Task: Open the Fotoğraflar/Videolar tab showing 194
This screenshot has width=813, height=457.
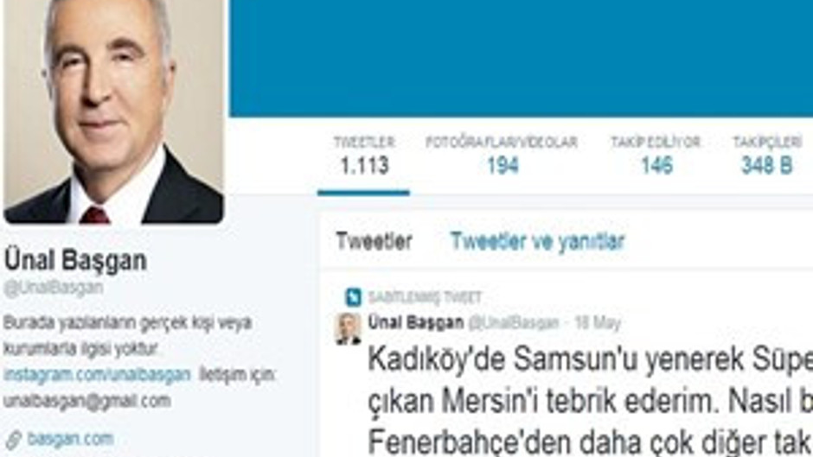Action: click(x=502, y=156)
